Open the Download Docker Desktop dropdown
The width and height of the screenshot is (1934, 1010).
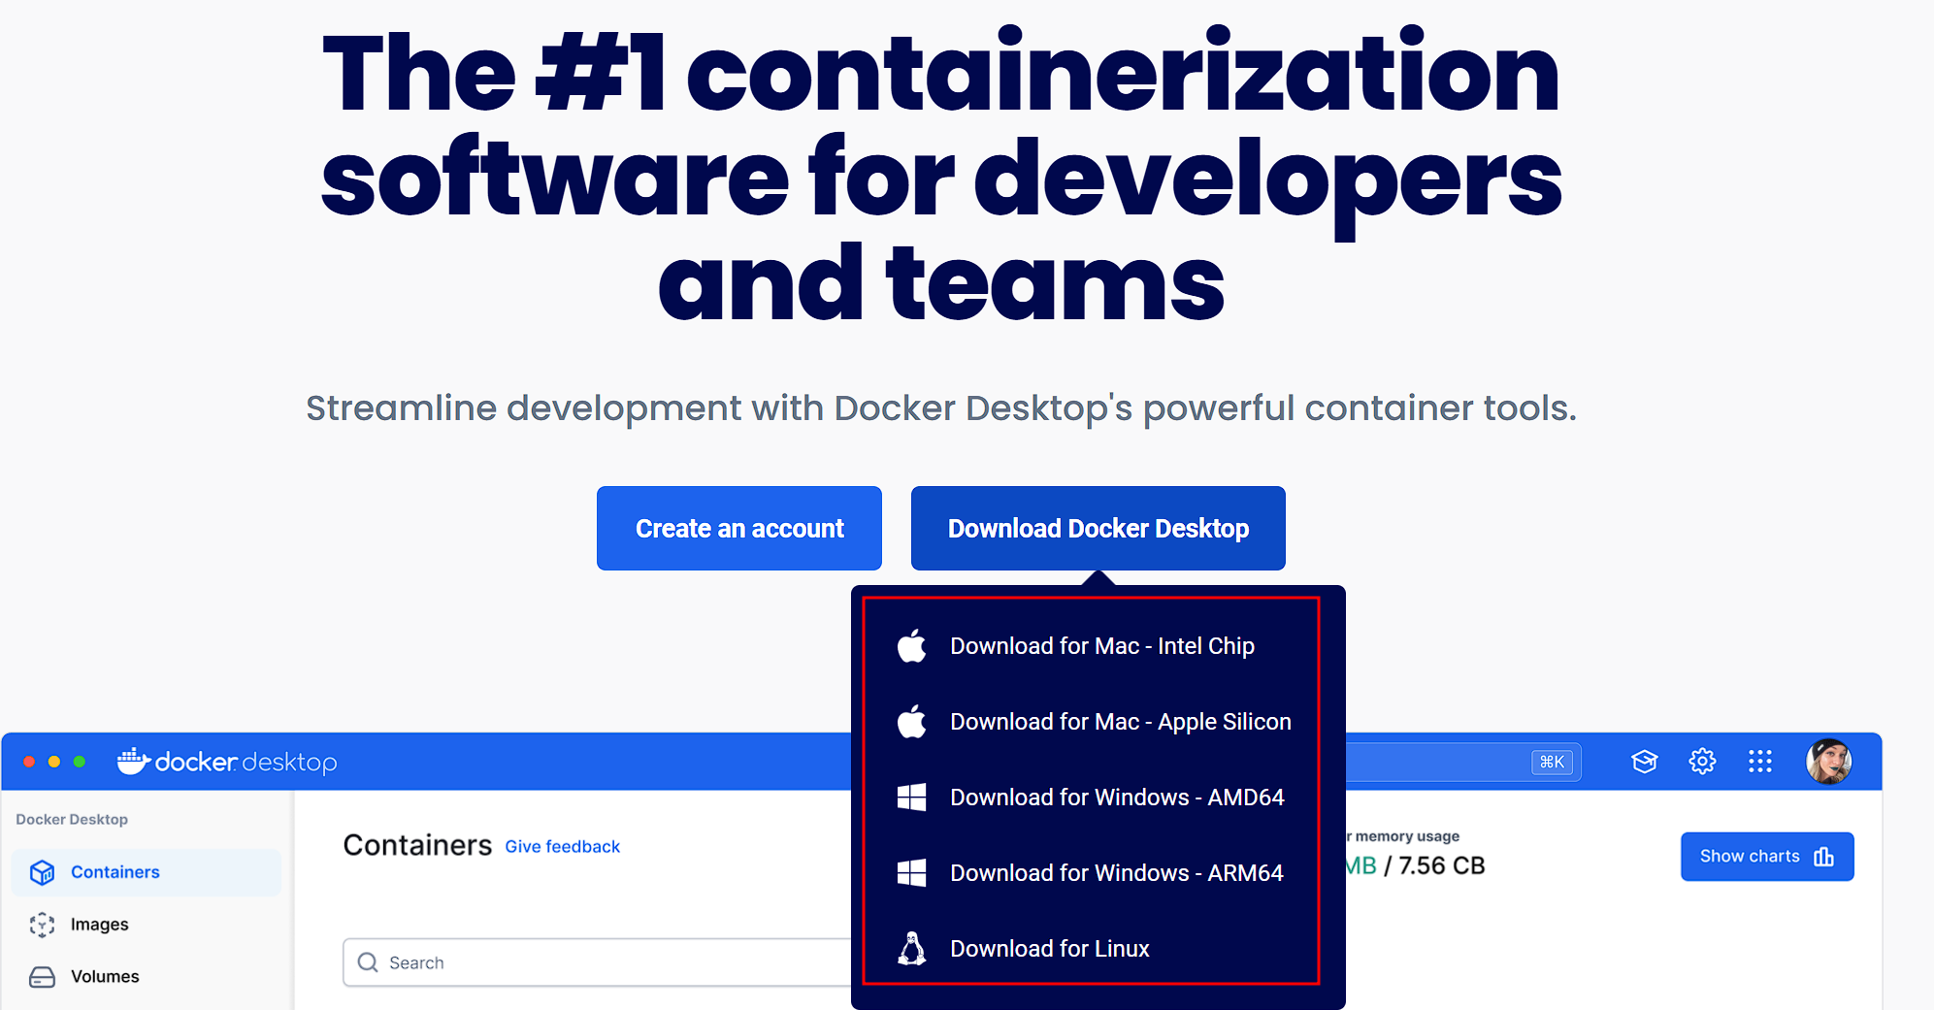(x=1098, y=528)
